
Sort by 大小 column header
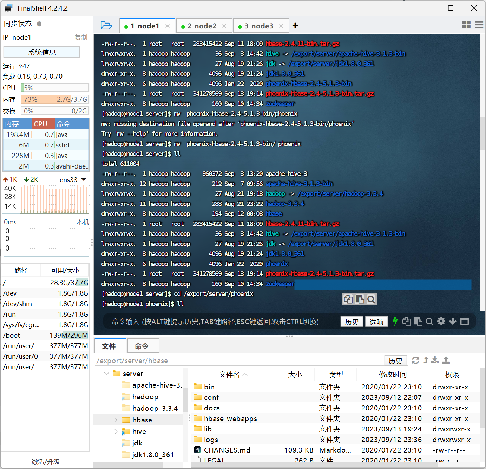(x=295, y=375)
